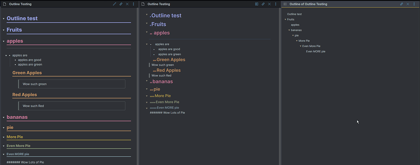Click 'Outline Testing' title of left pane
This screenshot has height=165, width=420.
20,4
